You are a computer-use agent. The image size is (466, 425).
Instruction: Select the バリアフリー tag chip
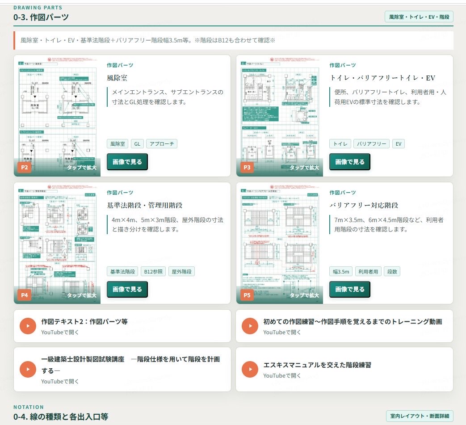pos(371,144)
